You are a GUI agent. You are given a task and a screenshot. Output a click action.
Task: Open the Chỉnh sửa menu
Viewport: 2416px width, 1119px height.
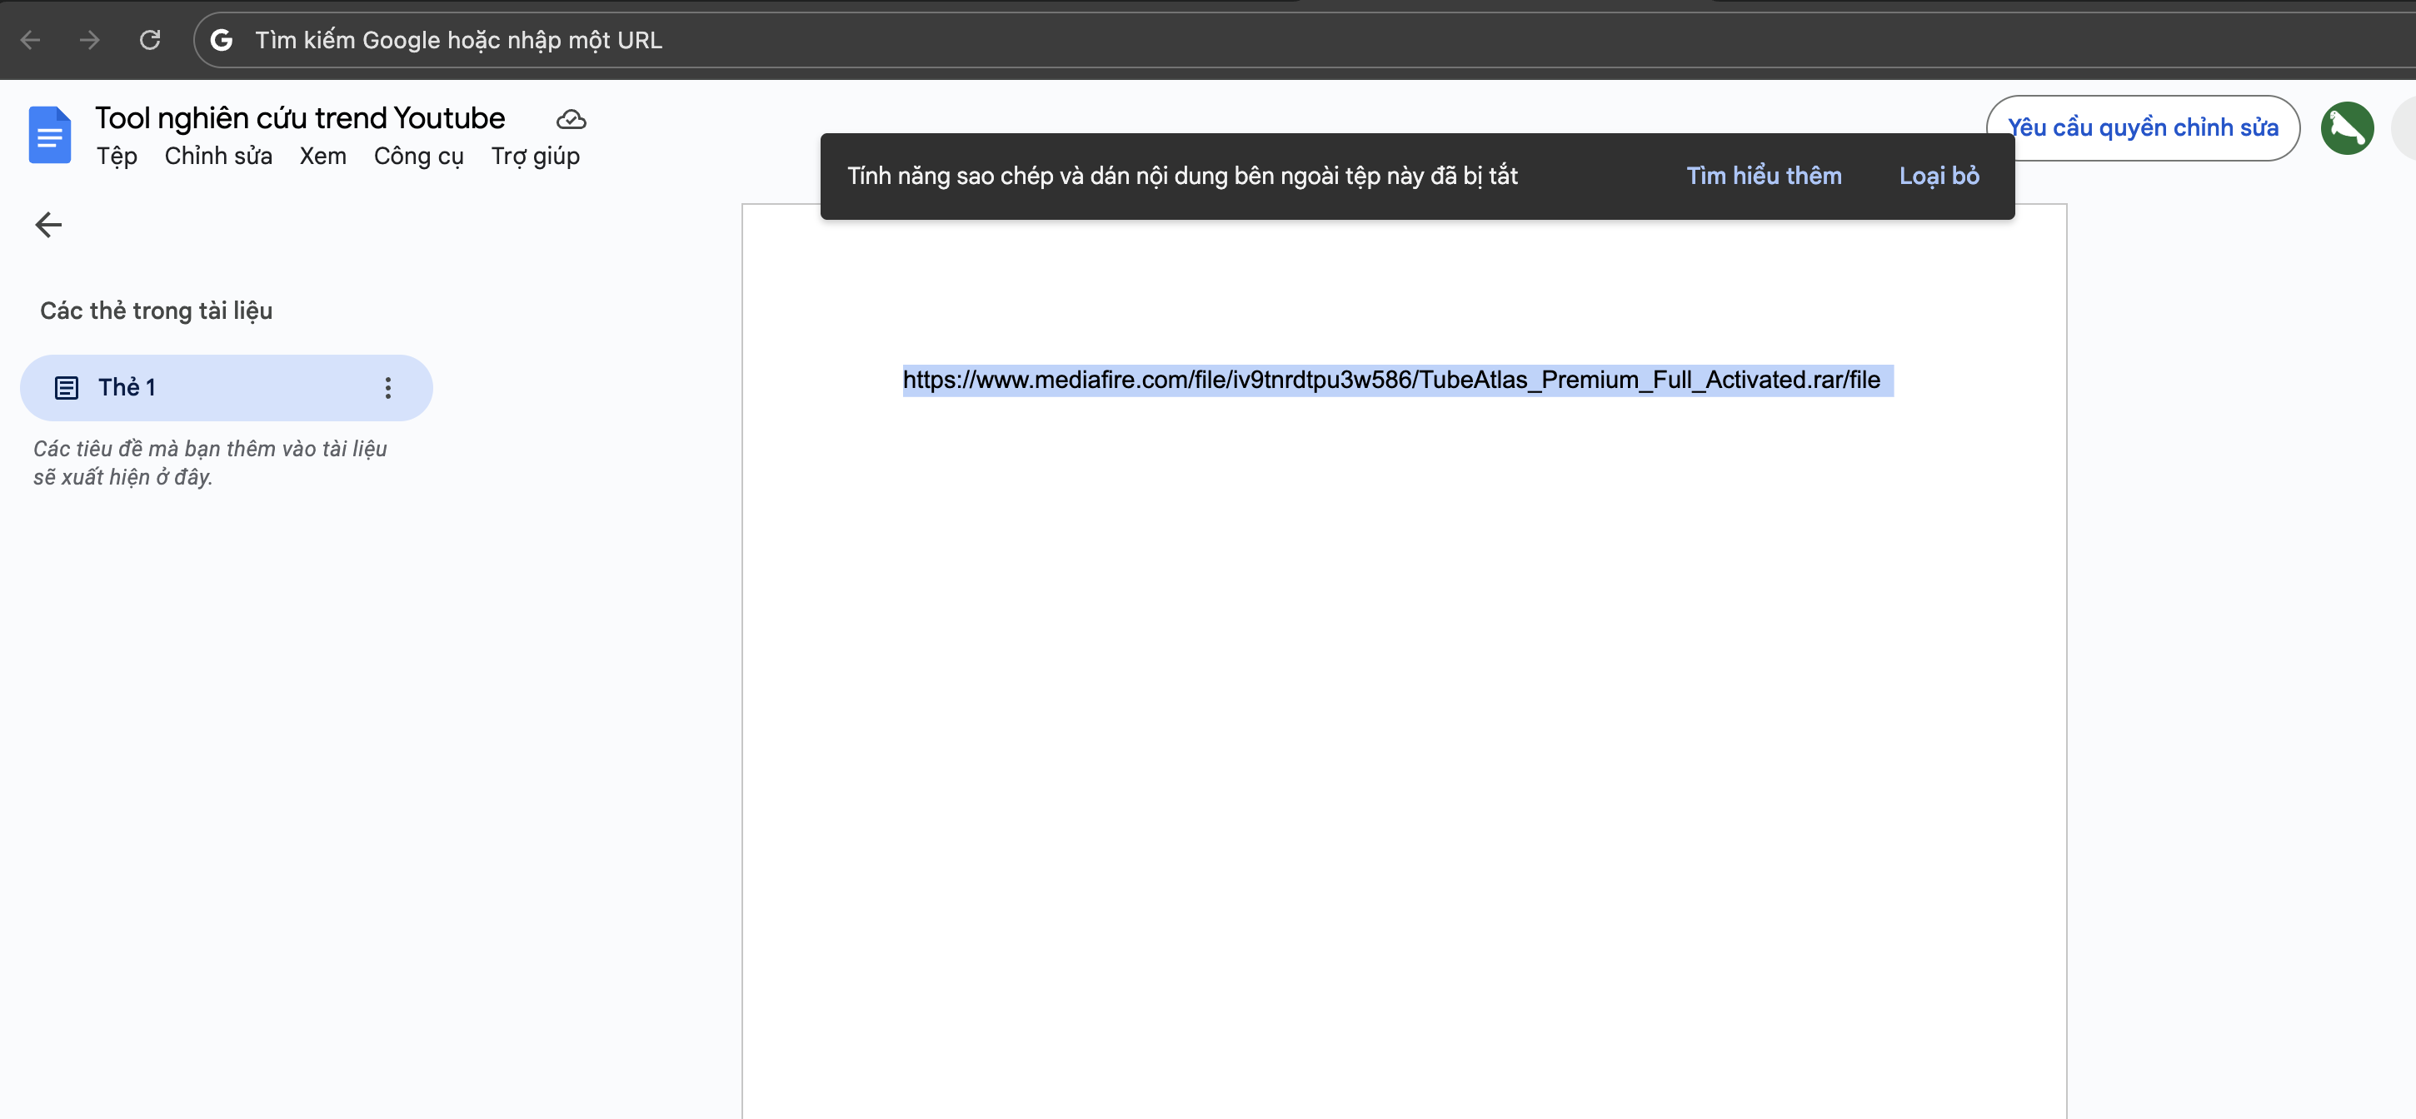pyautogui.click(x=217, y=157)
